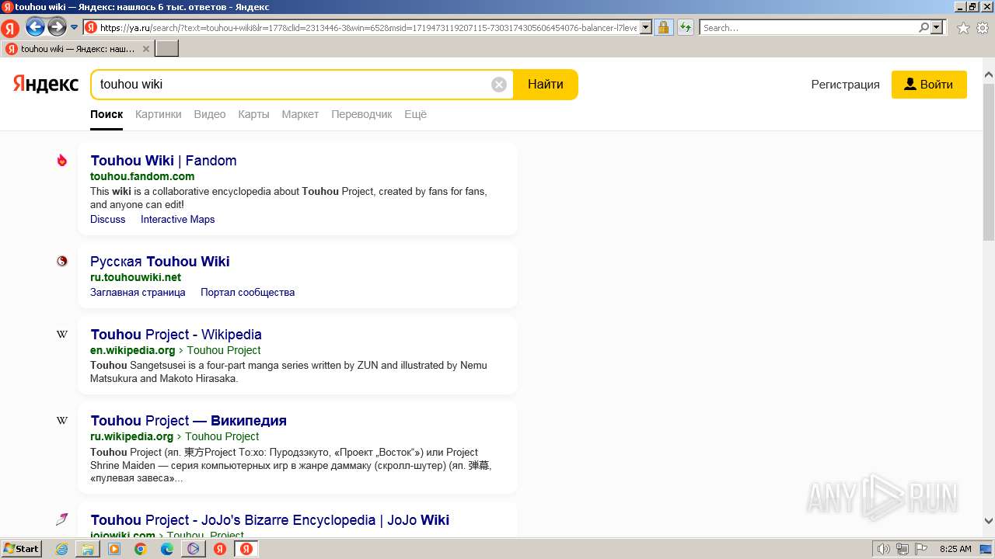Open the Touhou Wiki | Fandom result
Image resolution: width=995 pixels, height=559 pixels.
coord(163,161)
